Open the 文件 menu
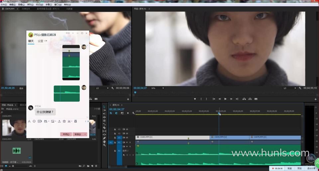 pyautogui.click(x=4, y=4)
